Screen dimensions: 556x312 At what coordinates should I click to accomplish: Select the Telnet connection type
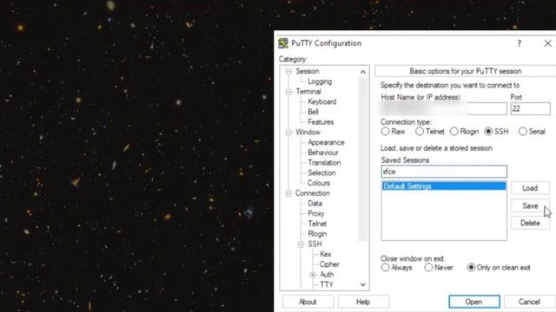(x=420, y=132)
